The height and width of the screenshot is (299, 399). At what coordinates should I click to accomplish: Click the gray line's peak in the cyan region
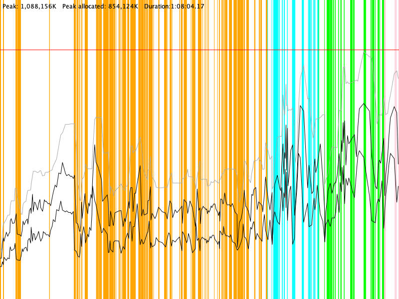[302, 65]
